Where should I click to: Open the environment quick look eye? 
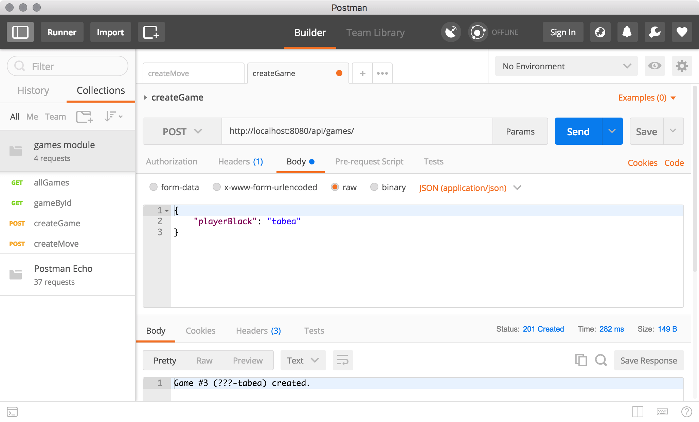tap(655, 66)
